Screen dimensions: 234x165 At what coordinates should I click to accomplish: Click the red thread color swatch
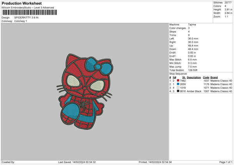[x=178, y=80]
